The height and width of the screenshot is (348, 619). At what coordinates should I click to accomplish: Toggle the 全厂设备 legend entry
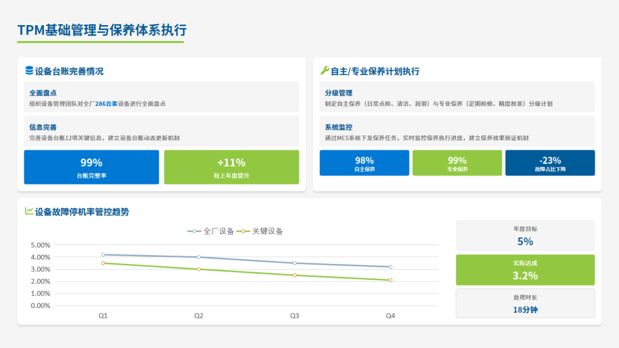[211, 231]
